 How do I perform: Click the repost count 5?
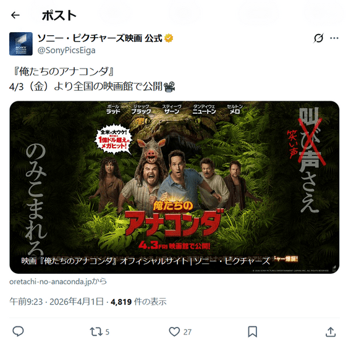(108, 332)
